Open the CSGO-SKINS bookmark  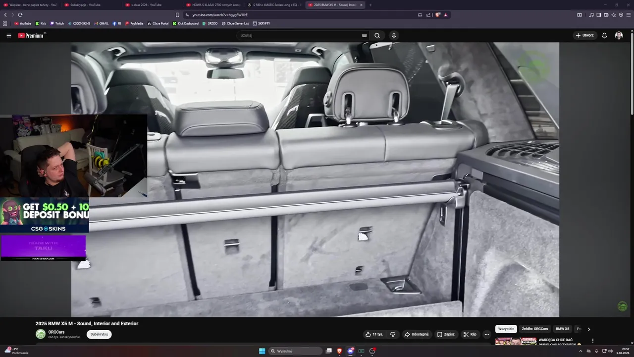(79, 23)
